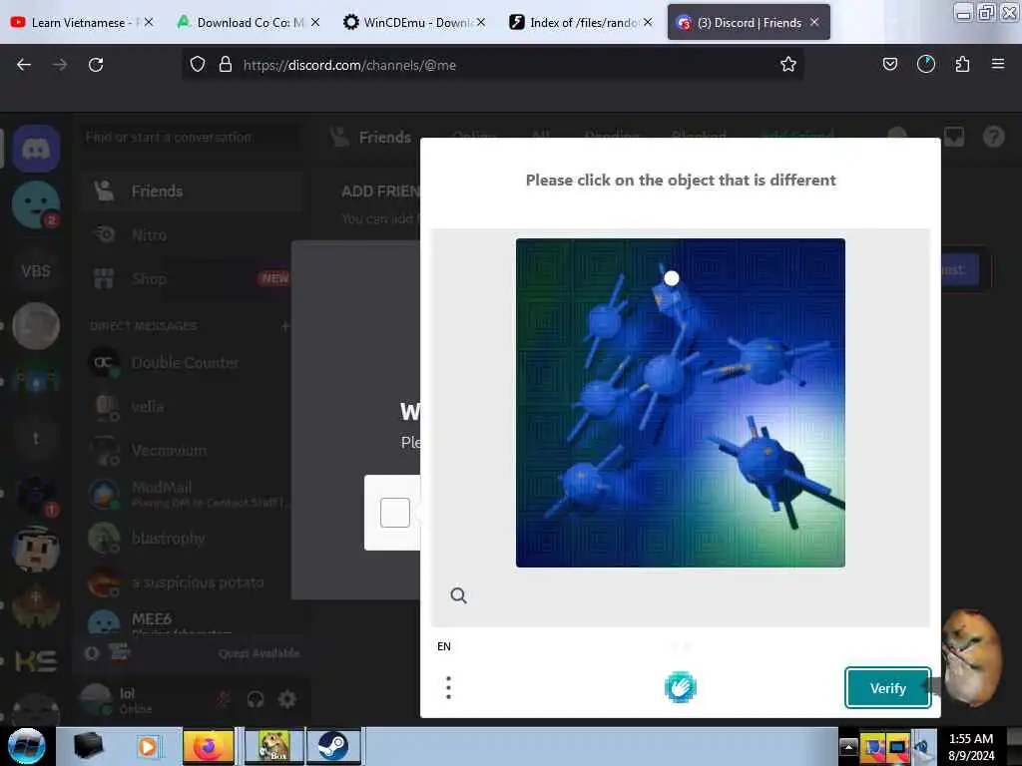1022x766 pixels.
Task: Open Windows Start orb
Action: (x=27, y=746)
